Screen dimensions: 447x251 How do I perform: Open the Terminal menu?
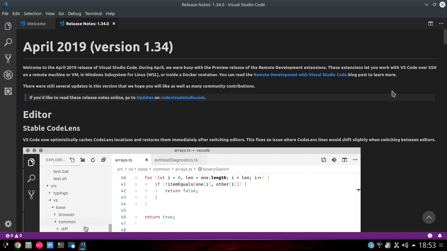coord(93,13)
